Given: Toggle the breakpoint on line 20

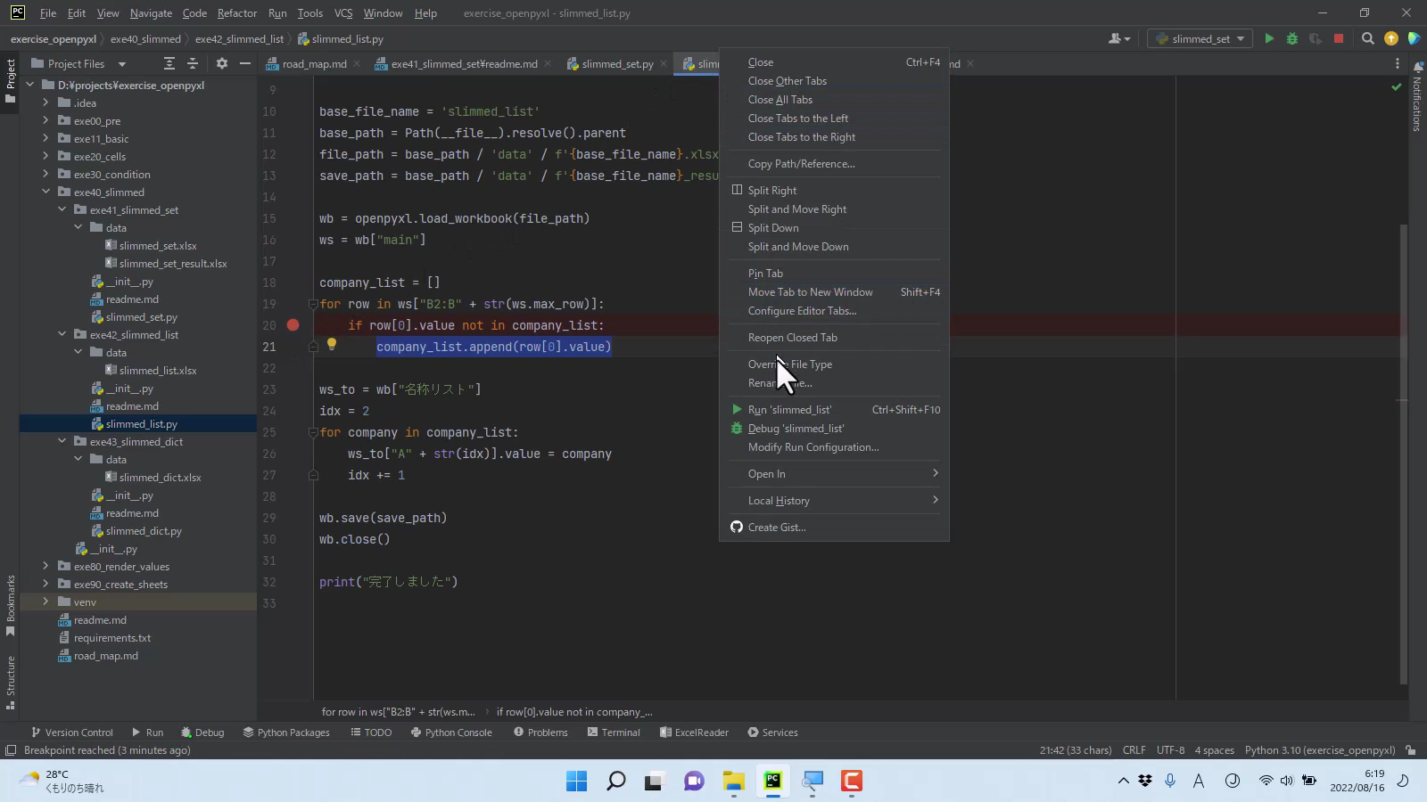Looking at the screenshot, I should (x=293, y=325).
